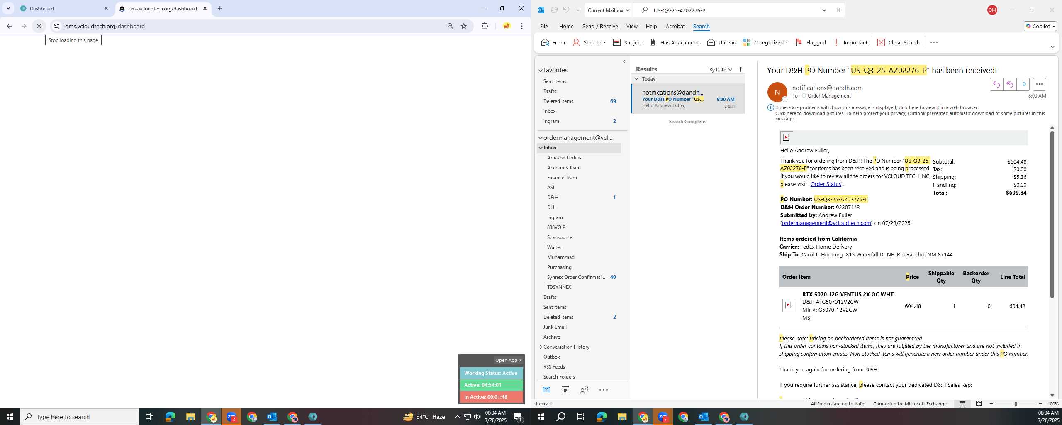1062x425 pixels.
Task: Click the email body vertical scrollbar
Action: click(1052, 215)
